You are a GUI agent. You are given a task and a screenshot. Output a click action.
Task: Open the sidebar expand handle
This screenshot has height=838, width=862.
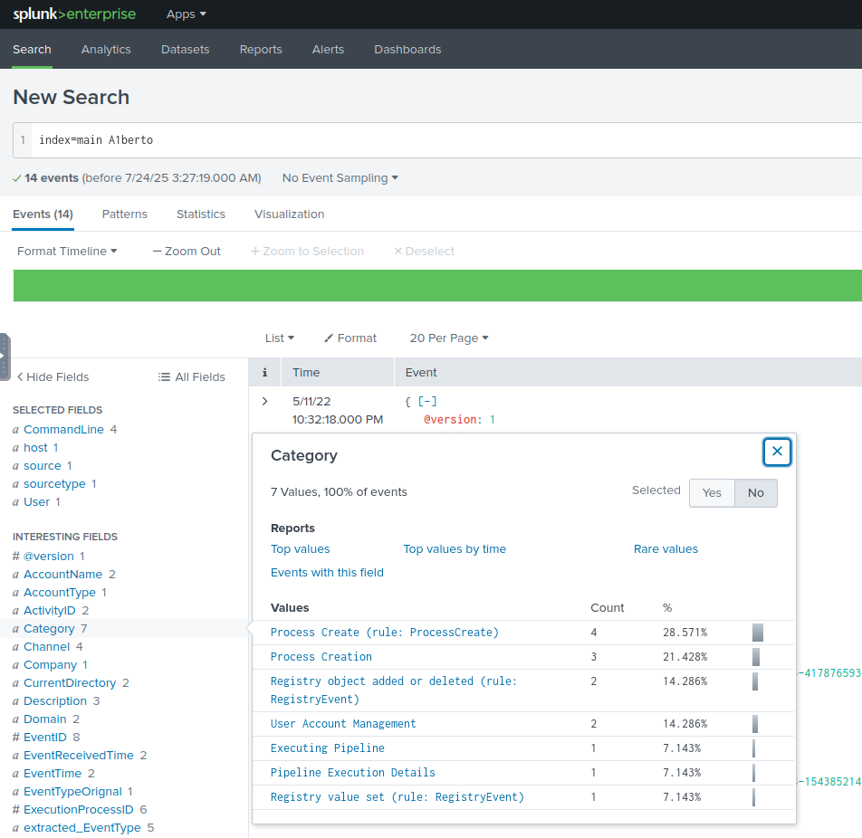point(5,357)
